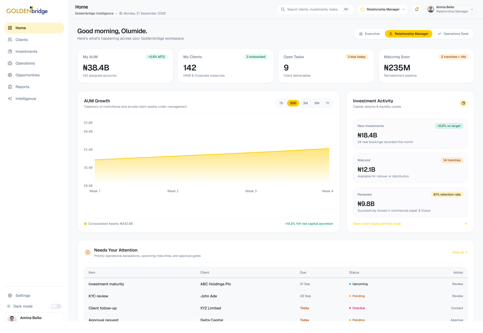
Task: Click the 81% retention rate badge
Action: (x=447, y=194)
